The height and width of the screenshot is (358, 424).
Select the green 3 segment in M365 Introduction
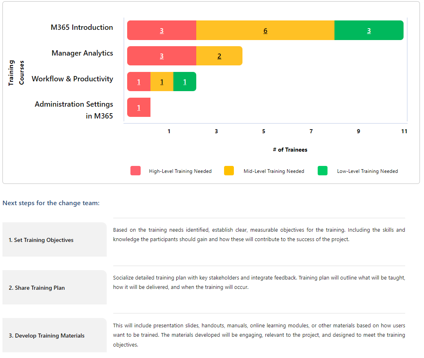(369, 30)
